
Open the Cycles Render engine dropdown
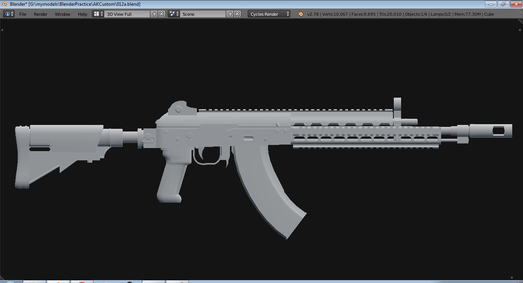click(269, 14)
